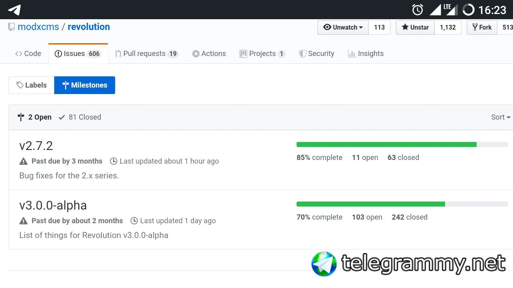The image size is (513, 288).
Task: Expand the Unwatch dropdown
Action: click(x=343, y=27)
